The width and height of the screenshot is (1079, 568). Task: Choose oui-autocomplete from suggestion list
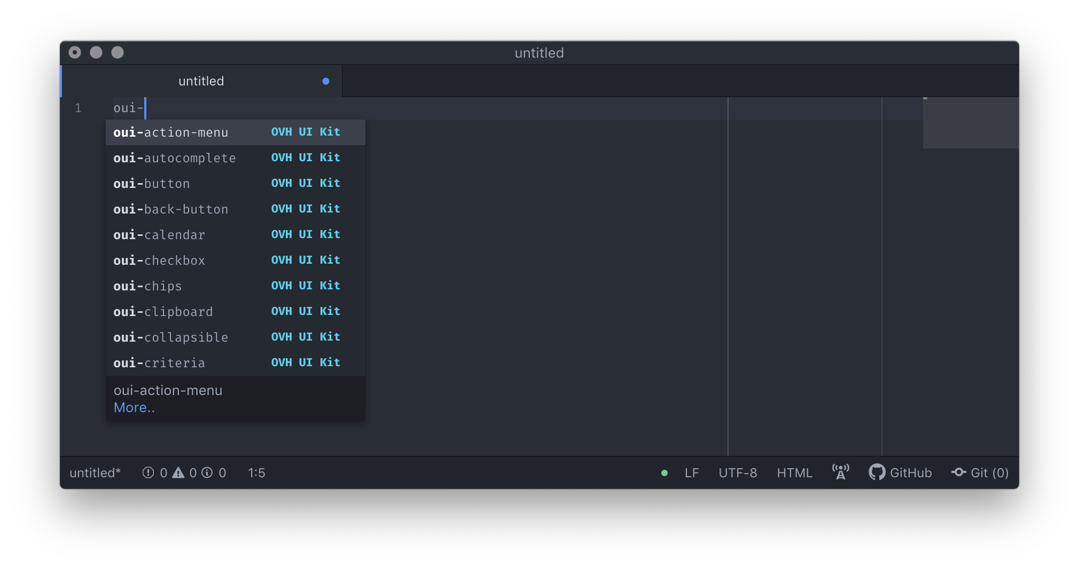(x=235, y=158)
